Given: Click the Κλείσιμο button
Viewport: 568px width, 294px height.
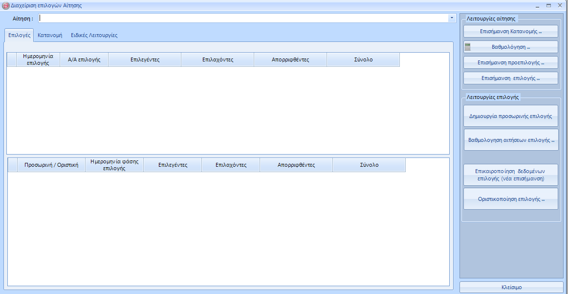Looking at the screenshot, I should click(x=511, y=287).
